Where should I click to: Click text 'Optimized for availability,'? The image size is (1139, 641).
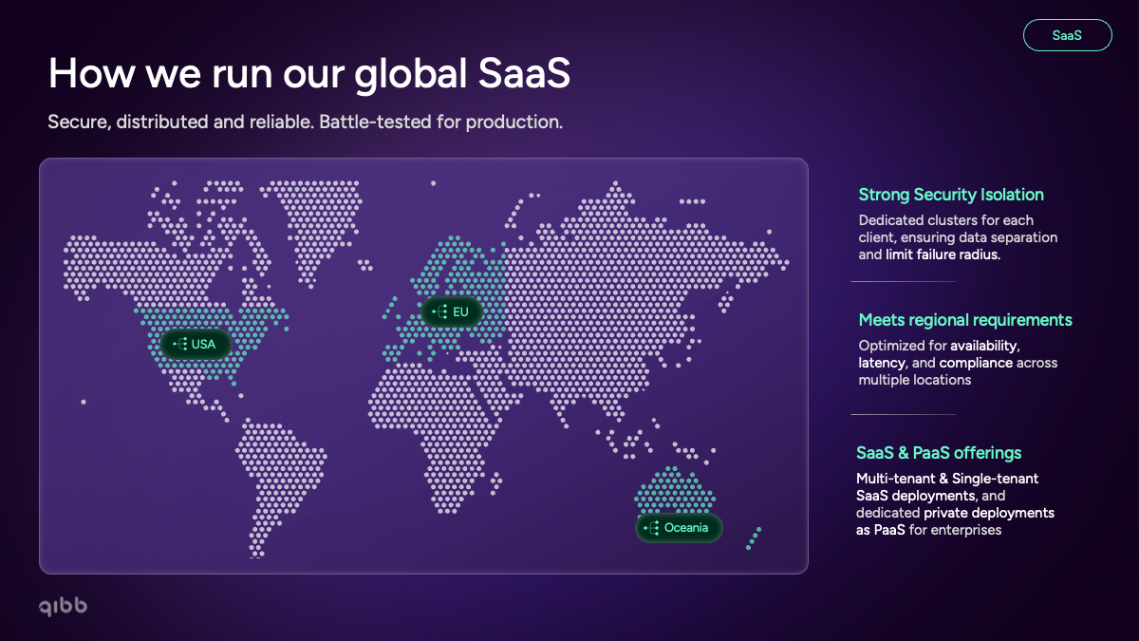pyautogui.click(x=940, y=346)
